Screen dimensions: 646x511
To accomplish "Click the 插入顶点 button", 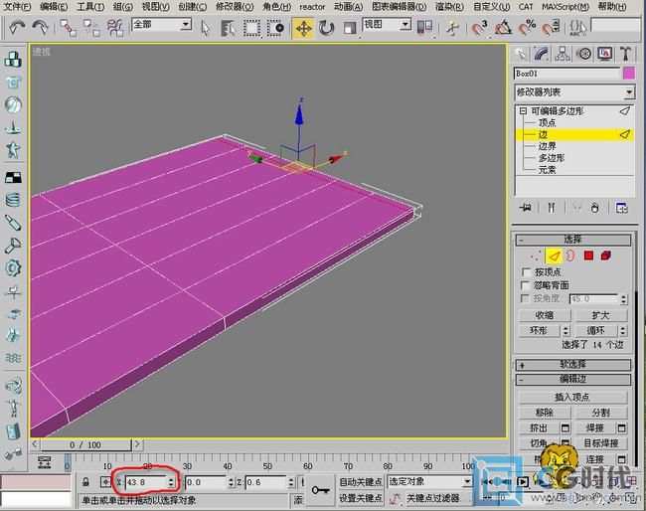I will pyautogui.click(x=572, y=398).
